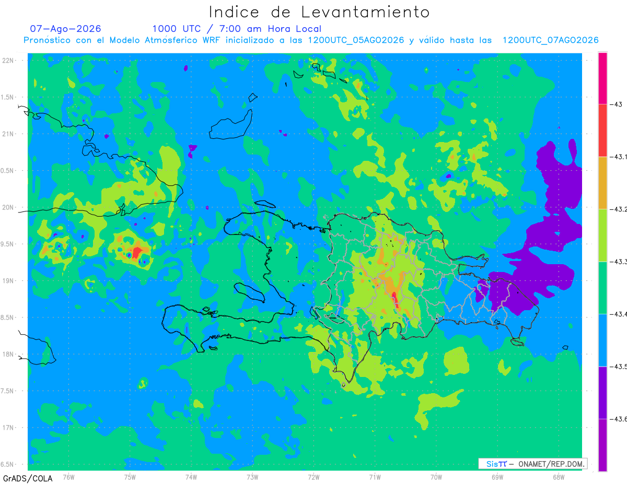Click the '21N' latitude label

(x=8, y=134)
